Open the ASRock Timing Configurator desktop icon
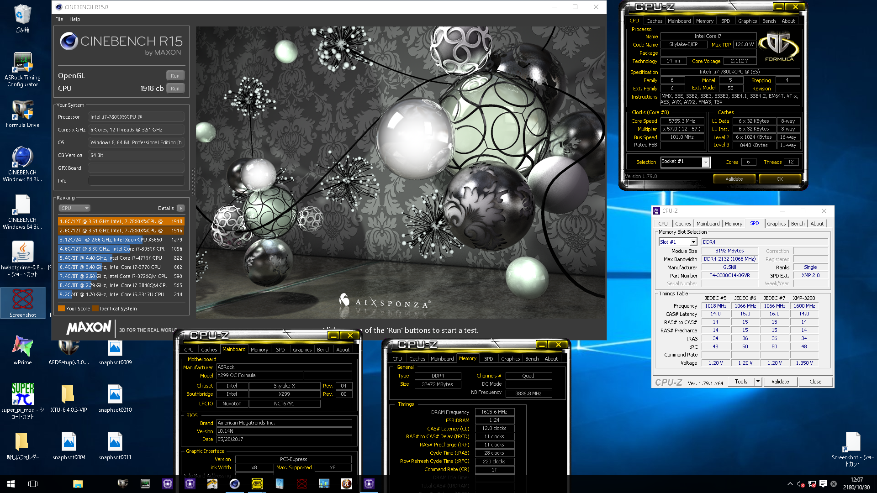The width and height of the screenshot is (877, 493). (x=22, y=63)
